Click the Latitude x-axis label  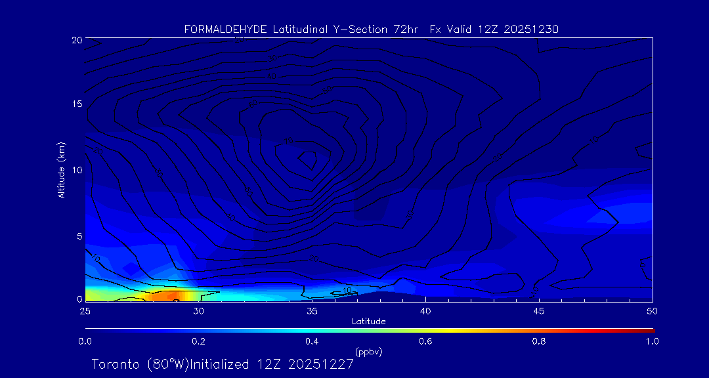click(x=368, y=321)
